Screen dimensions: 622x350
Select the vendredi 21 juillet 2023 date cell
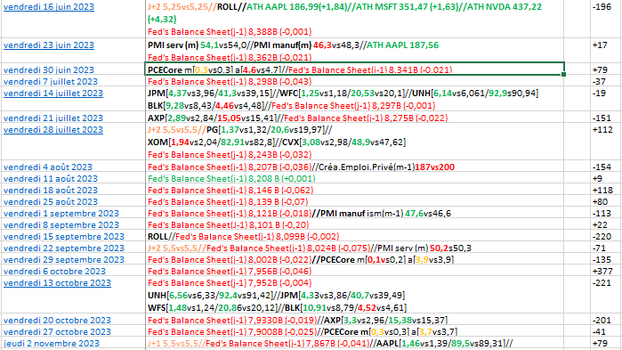tap(73, 118)
